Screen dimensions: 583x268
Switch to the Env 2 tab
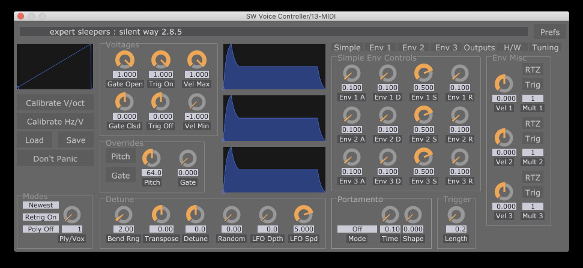(x=413, y=47)
